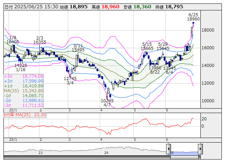Click the カイリ率 MA(25) indicator label
The width and height of the screenshot is (226, 163).
coord(21,114)
